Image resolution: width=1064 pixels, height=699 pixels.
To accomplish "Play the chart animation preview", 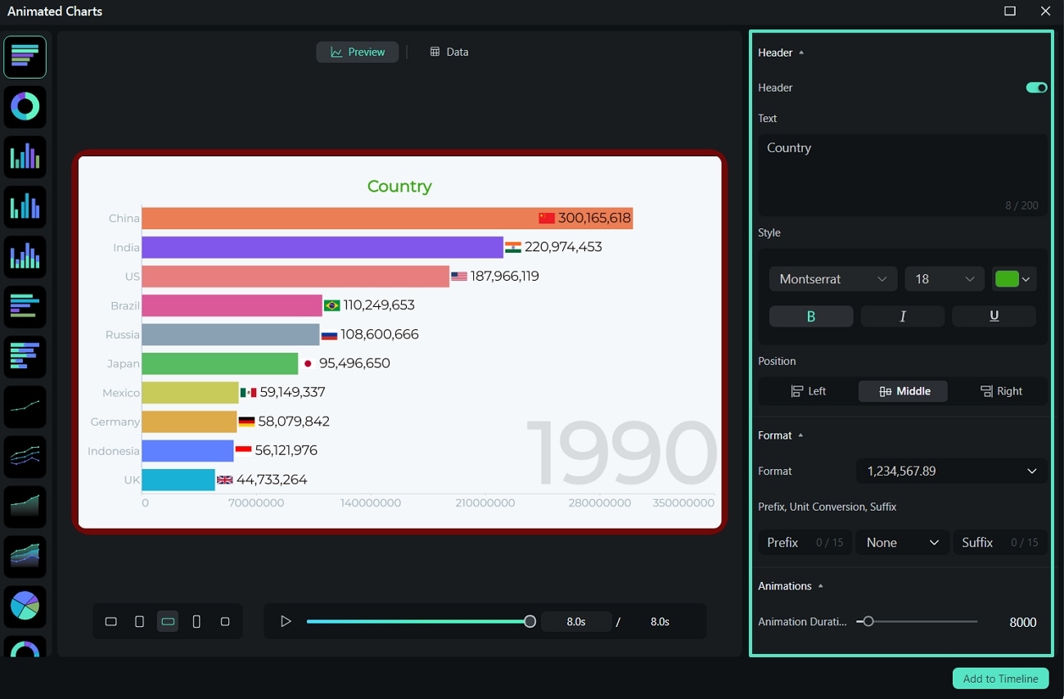I will click(x=286, y=621).
